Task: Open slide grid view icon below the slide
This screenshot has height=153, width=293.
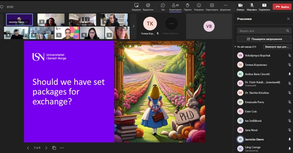Action: [54, 148]
